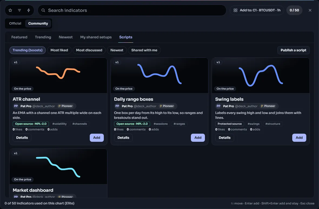Click the Market dashboard title
Viewport: 319px width, 209px height.
[33, 190]
